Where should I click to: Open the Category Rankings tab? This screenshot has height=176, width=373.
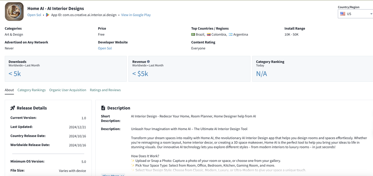(x=32, y=90)
